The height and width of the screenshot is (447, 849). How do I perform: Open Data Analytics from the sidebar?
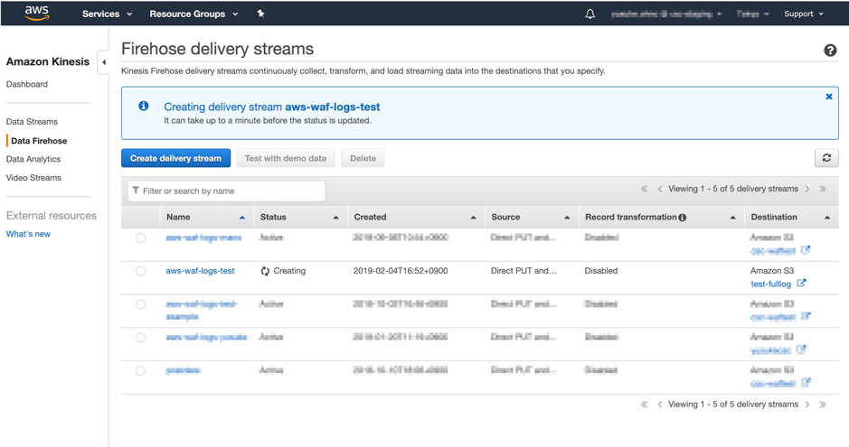(x=33, y=159)
